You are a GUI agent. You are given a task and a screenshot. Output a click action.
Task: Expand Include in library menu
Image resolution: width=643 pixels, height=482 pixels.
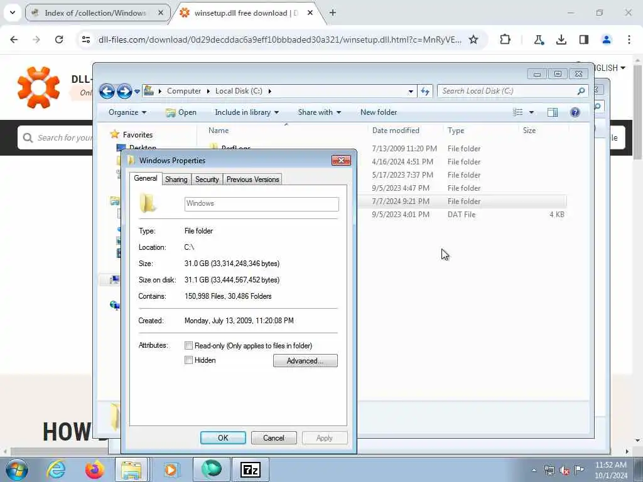coord(247,112)
